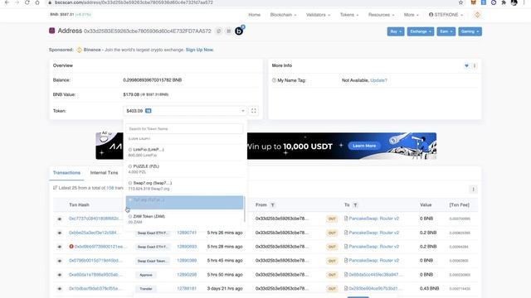Select LinkP.io token in list
The image size is (531, 298).
click(185, 152)
